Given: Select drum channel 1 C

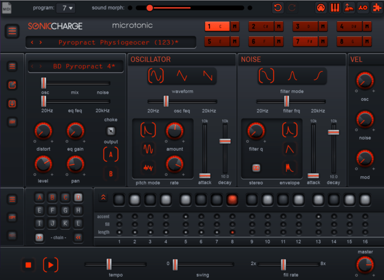Looking at the screenshot, I should pos(217,26).
